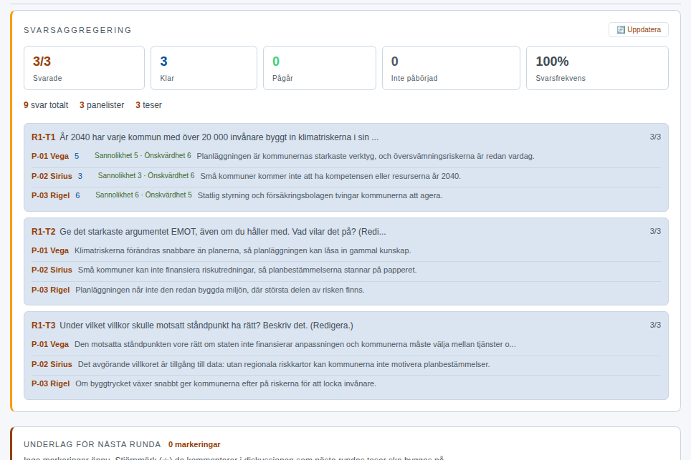
Task: Click Sirius's answer about finansiera riskutredningar
Action: [x=247, y=270]
